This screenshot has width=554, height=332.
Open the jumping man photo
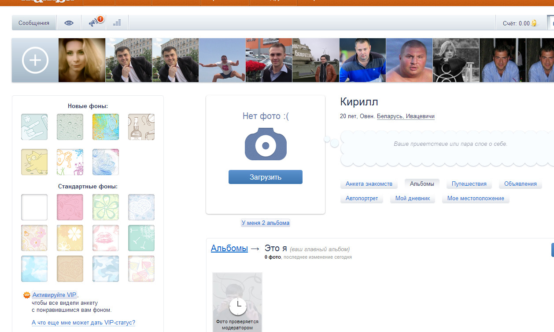point(222,60)
